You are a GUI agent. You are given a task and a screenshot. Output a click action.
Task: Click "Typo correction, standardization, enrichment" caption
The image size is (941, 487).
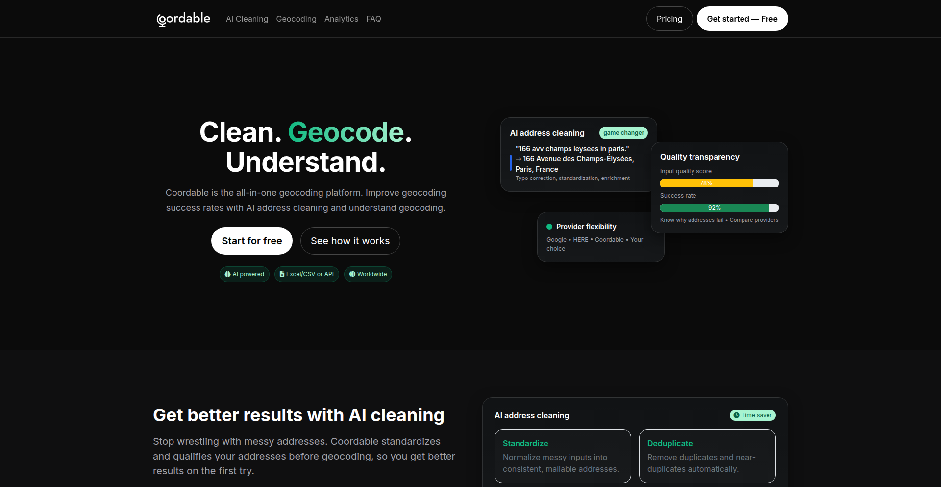tap(572, 178)
